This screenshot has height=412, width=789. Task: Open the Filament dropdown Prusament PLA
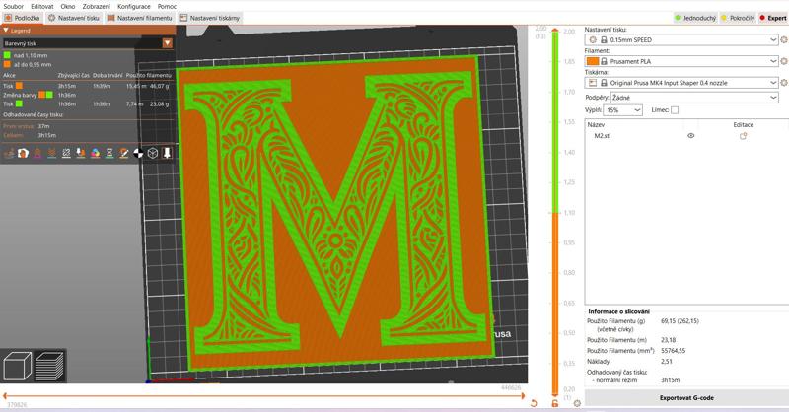pos(681,61)
